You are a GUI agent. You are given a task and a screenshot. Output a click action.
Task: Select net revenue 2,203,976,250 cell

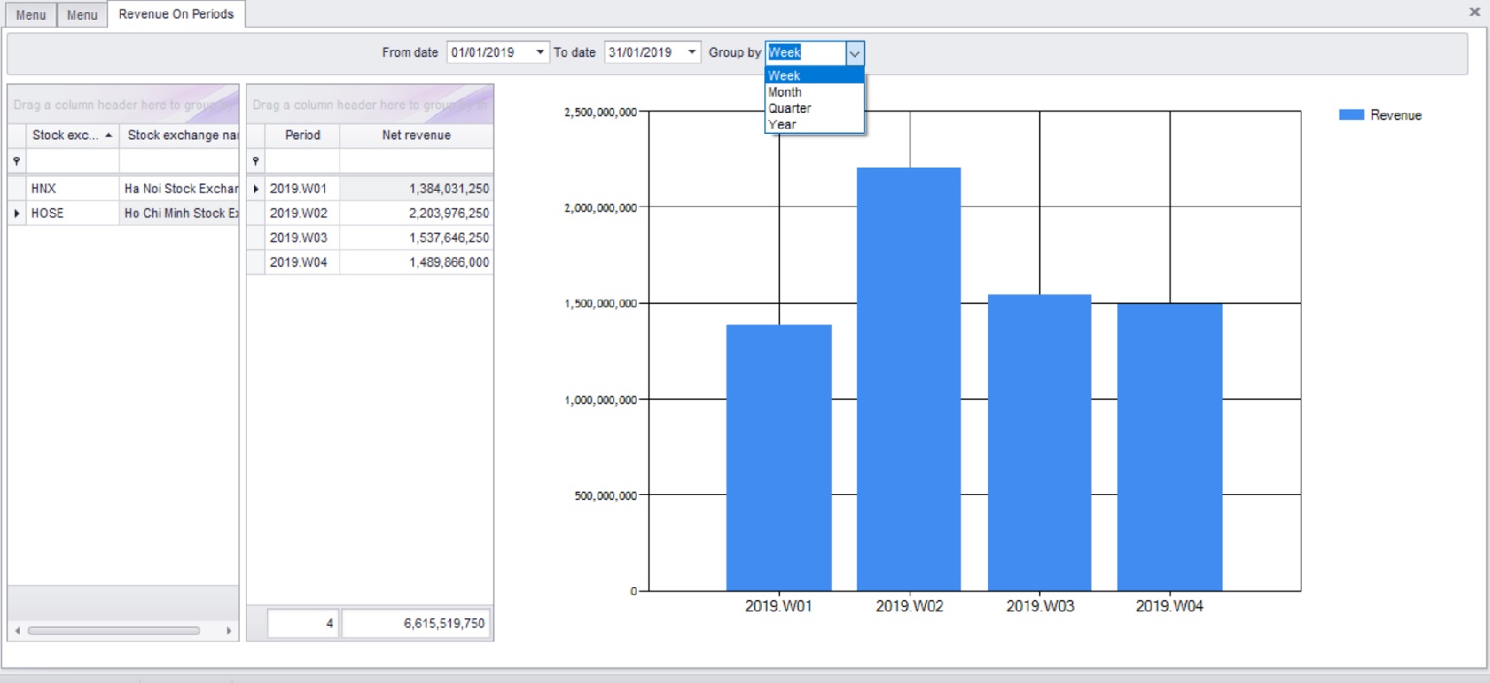(416, 213)
